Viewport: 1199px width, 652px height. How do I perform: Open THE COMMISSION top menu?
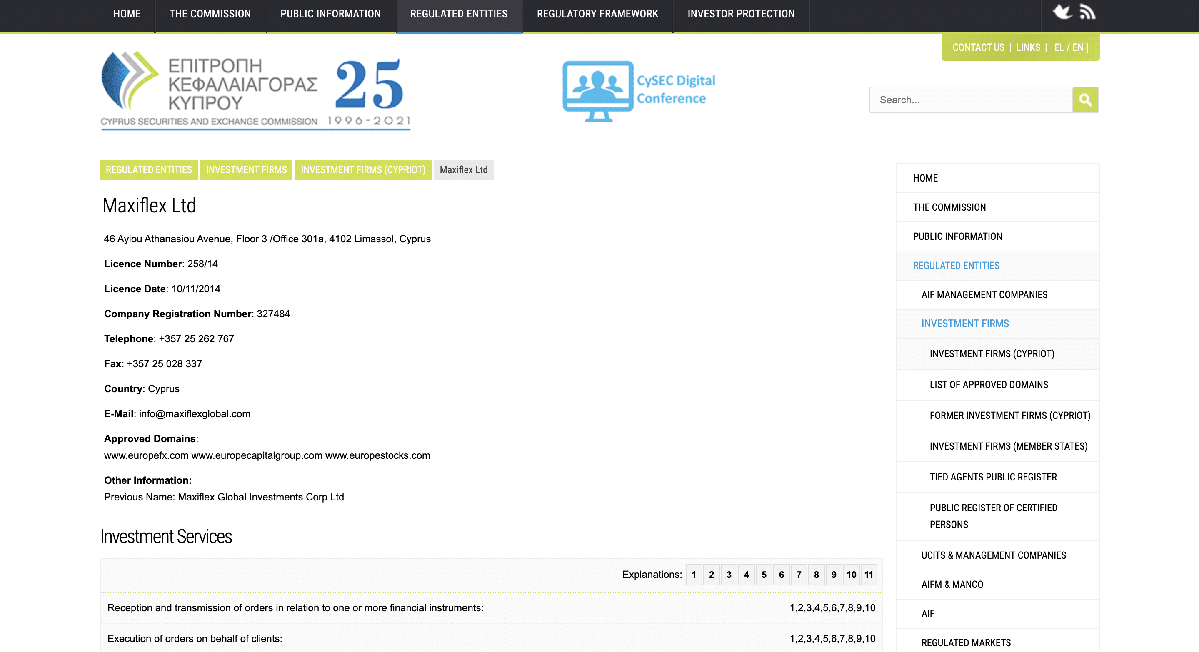point(210,14)
